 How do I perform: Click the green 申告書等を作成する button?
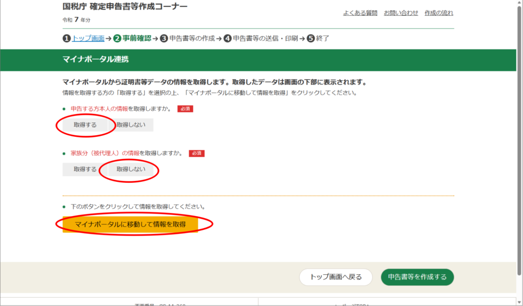click(x=417, y=277)
